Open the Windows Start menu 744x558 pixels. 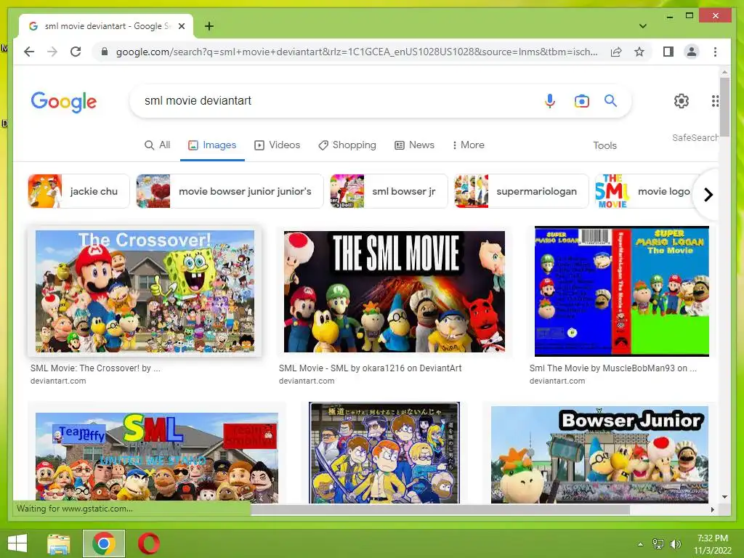[17, 543]
